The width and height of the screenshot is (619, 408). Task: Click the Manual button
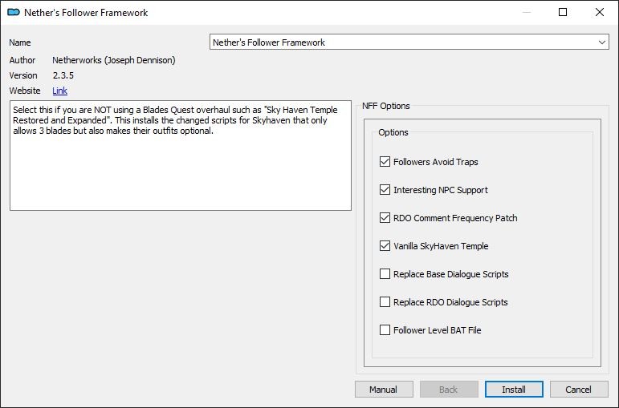pos(384,390)
